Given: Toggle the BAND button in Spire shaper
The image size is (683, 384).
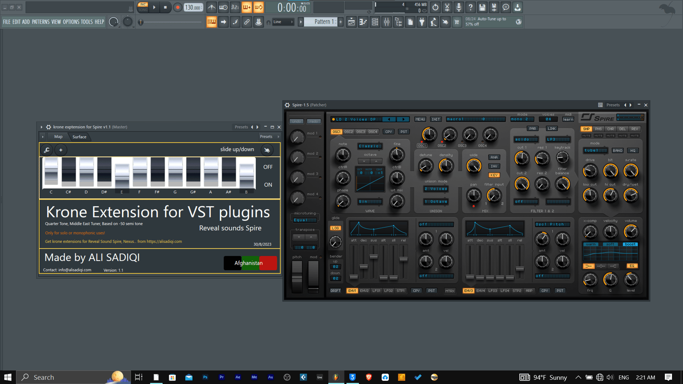Looking at the screenshot, I should (x=617, y=150).
